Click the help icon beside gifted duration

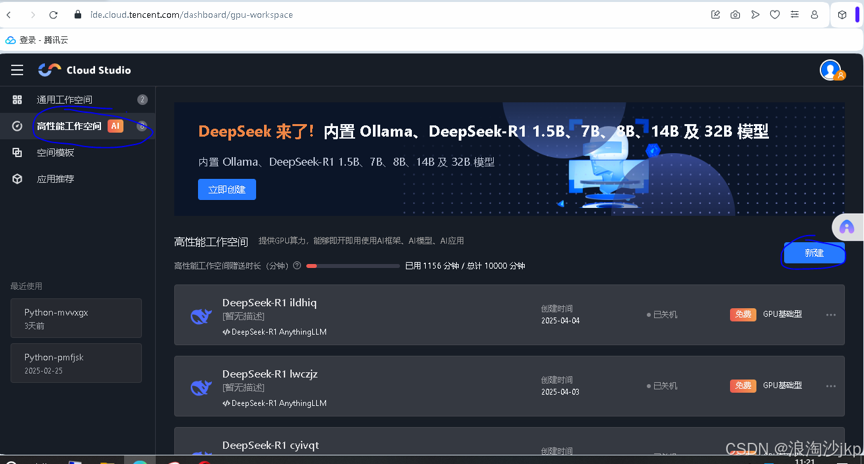pos(297,266)
